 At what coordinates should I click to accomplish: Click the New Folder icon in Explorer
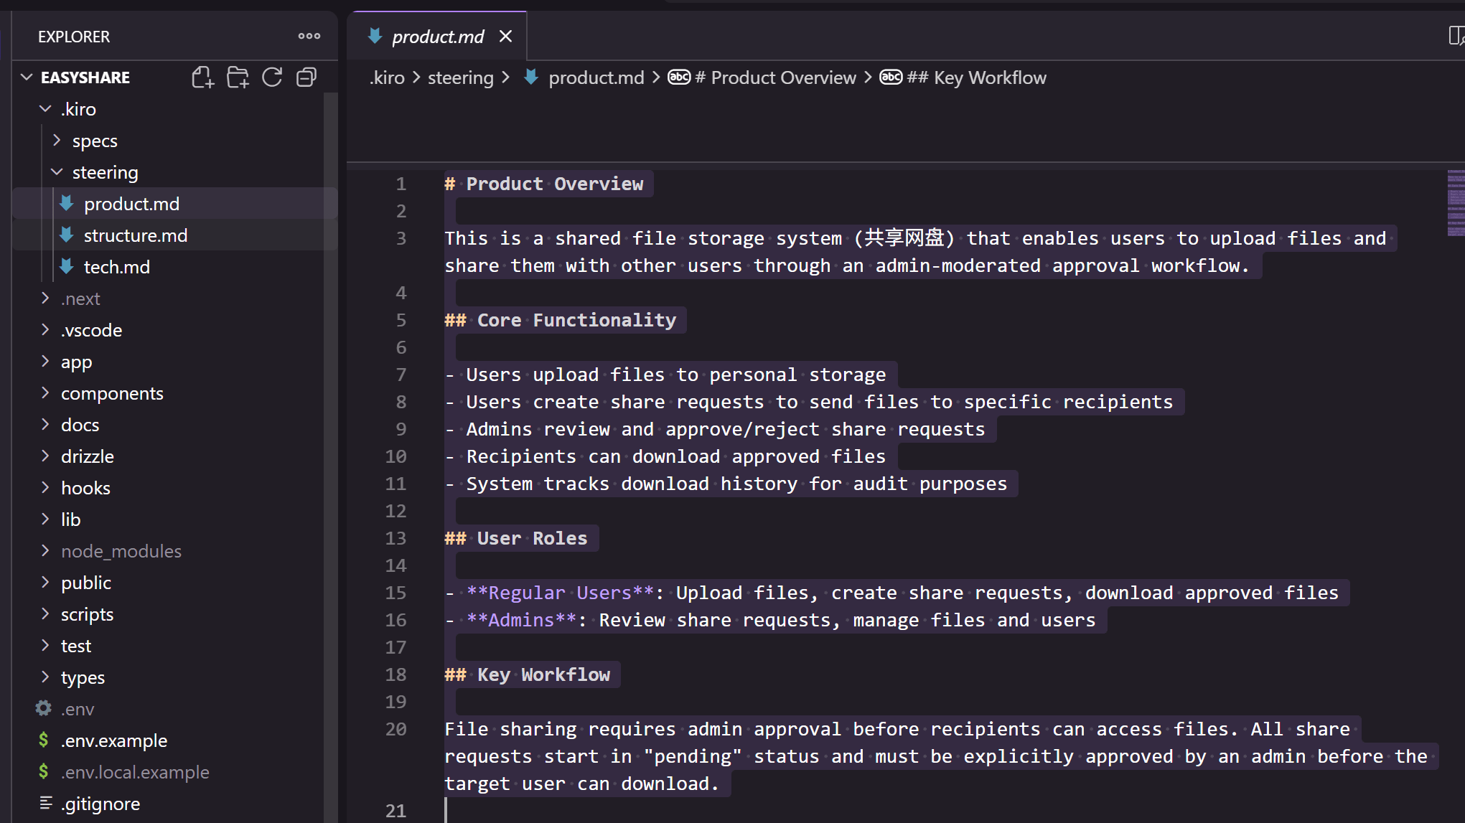point(238,77)
